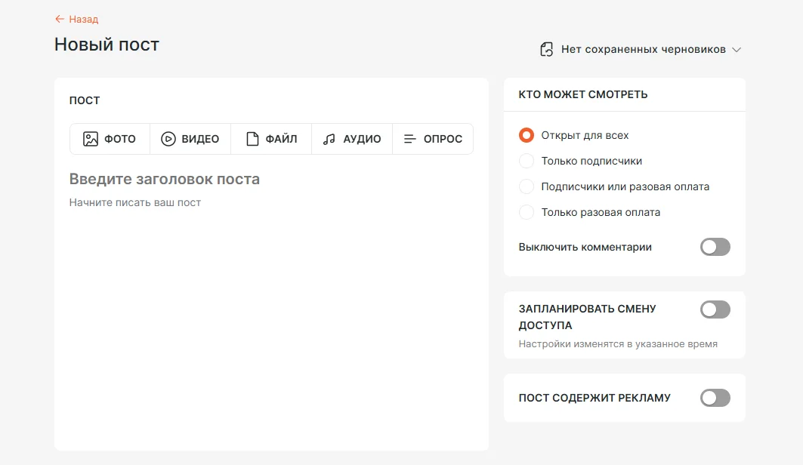Viewport: 803px width, 465px height.
Task: Select 'Подписчики или разовая оплата' option
Action: tap(527, 186)
